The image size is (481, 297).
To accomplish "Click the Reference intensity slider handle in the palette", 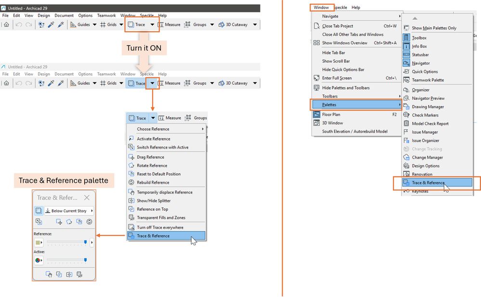I will (x=85, y=243).
